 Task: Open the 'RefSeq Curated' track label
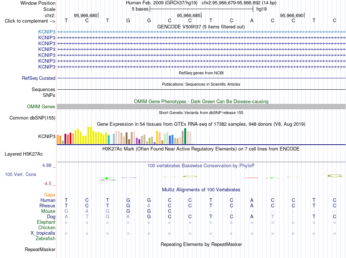39,78
